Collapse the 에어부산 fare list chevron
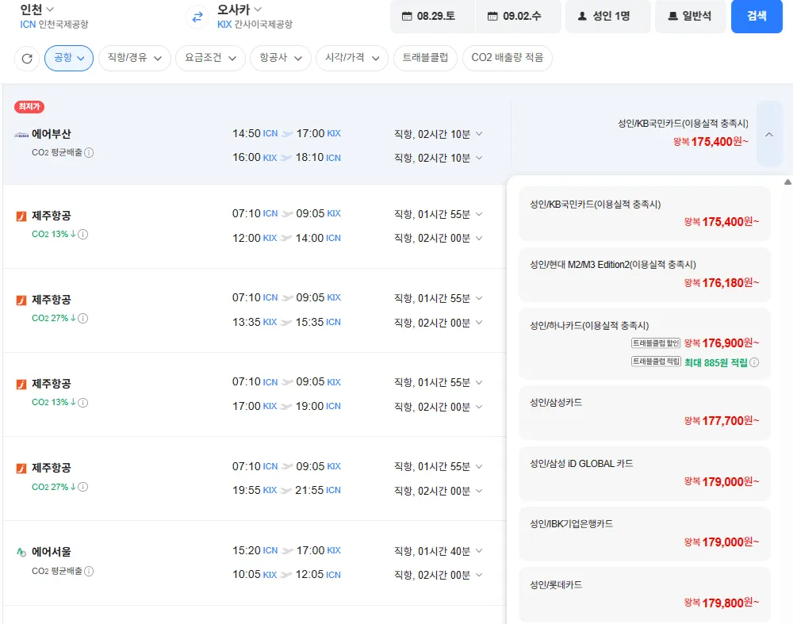The height and width of the screenshot is (624, 793). (x=769, y=134)
